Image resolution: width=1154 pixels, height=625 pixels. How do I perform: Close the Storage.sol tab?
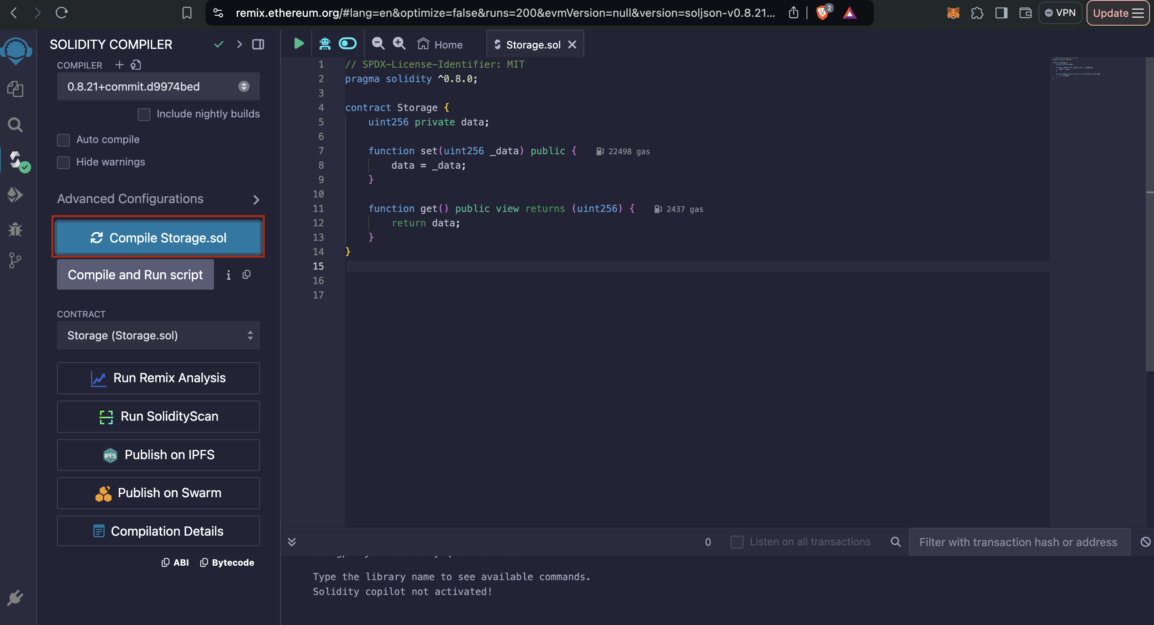click(x=572, y=44)
